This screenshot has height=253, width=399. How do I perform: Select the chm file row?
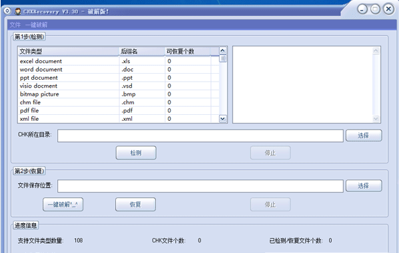[119, 102]
